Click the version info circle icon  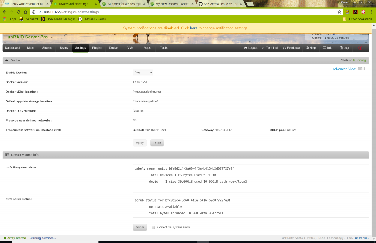pos(334,34)
